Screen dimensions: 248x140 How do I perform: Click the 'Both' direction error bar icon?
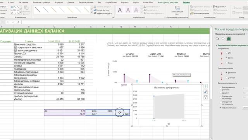tap(221, 53)
